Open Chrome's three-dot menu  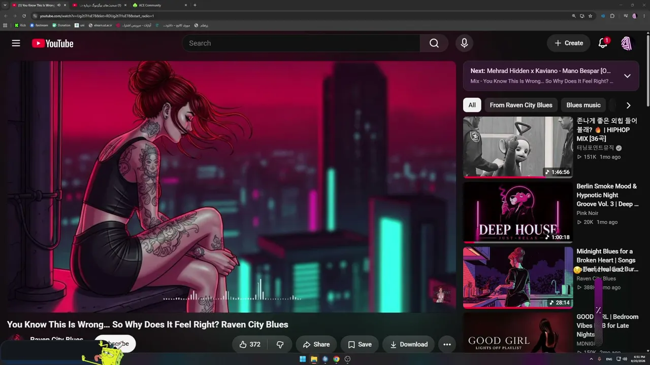click(643, 16)
